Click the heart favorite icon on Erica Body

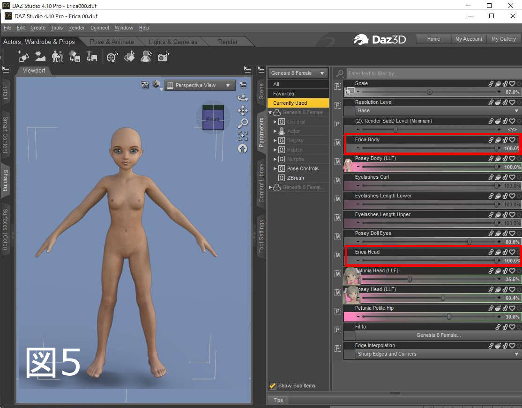[513, 139]
